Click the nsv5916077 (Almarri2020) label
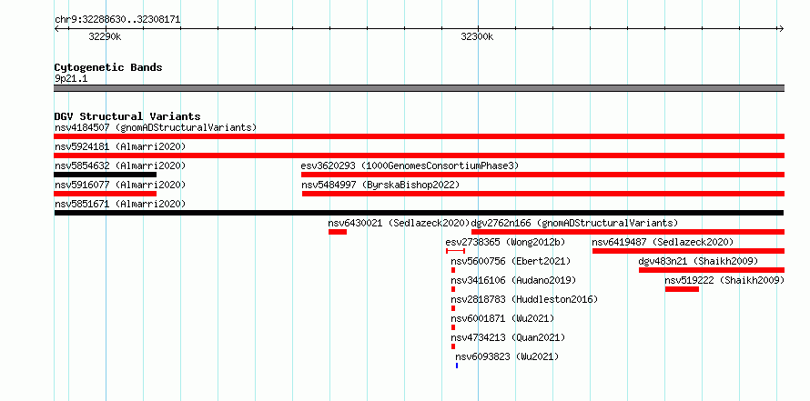The width and height of the screenshot is (810, 401). pyautogui.click(x=120, y=185)
